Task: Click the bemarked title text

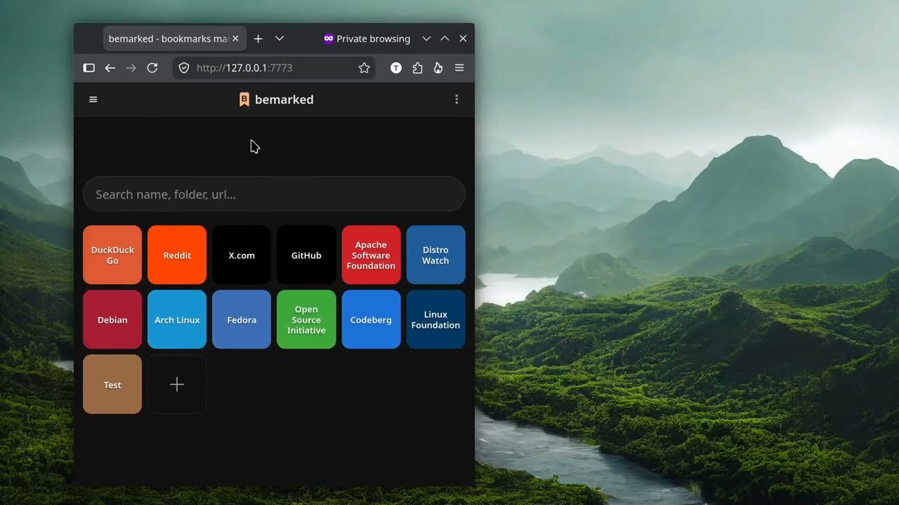Action: tap(284, 100)
